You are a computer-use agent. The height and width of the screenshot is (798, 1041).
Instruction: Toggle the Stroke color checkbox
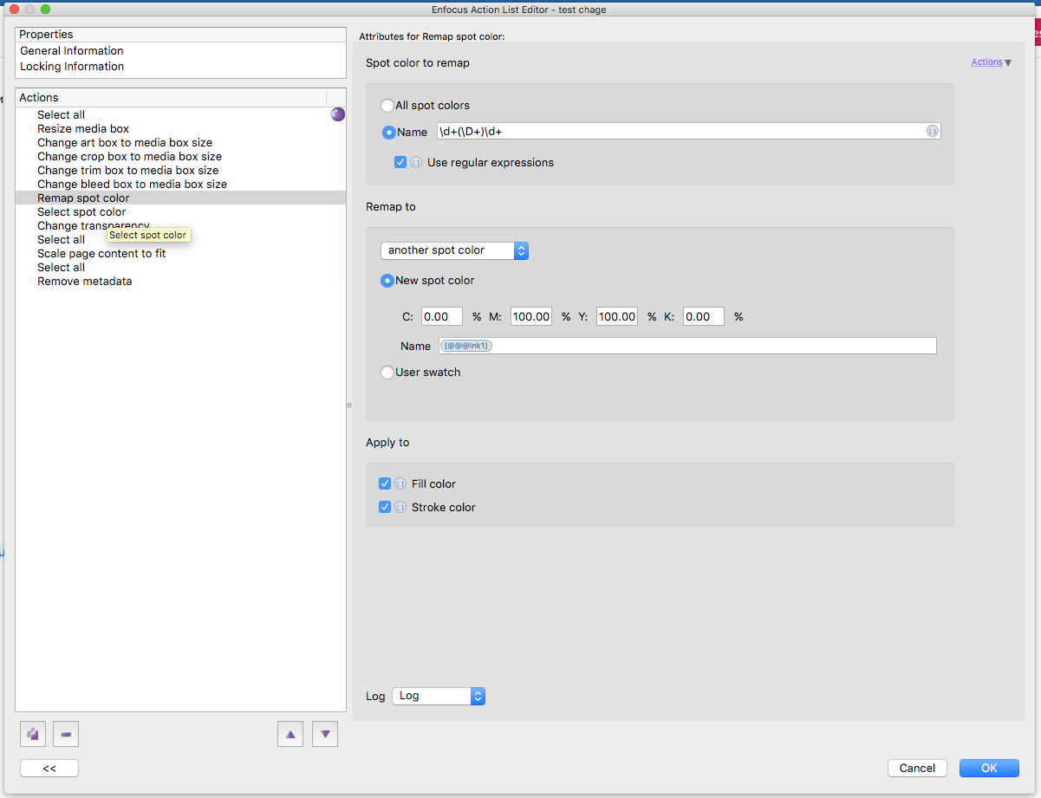(x=385, y=507)
